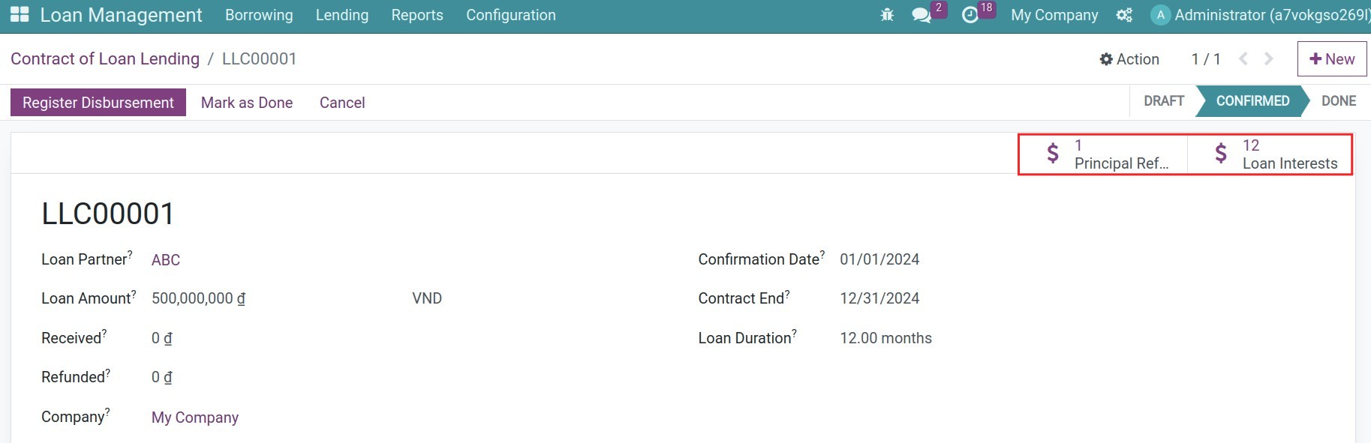The height and width of the screenshot is (443, 1371).
Task: Open the apps grid home menu icon
Action: pyautogui.click(x=20, y=15)
